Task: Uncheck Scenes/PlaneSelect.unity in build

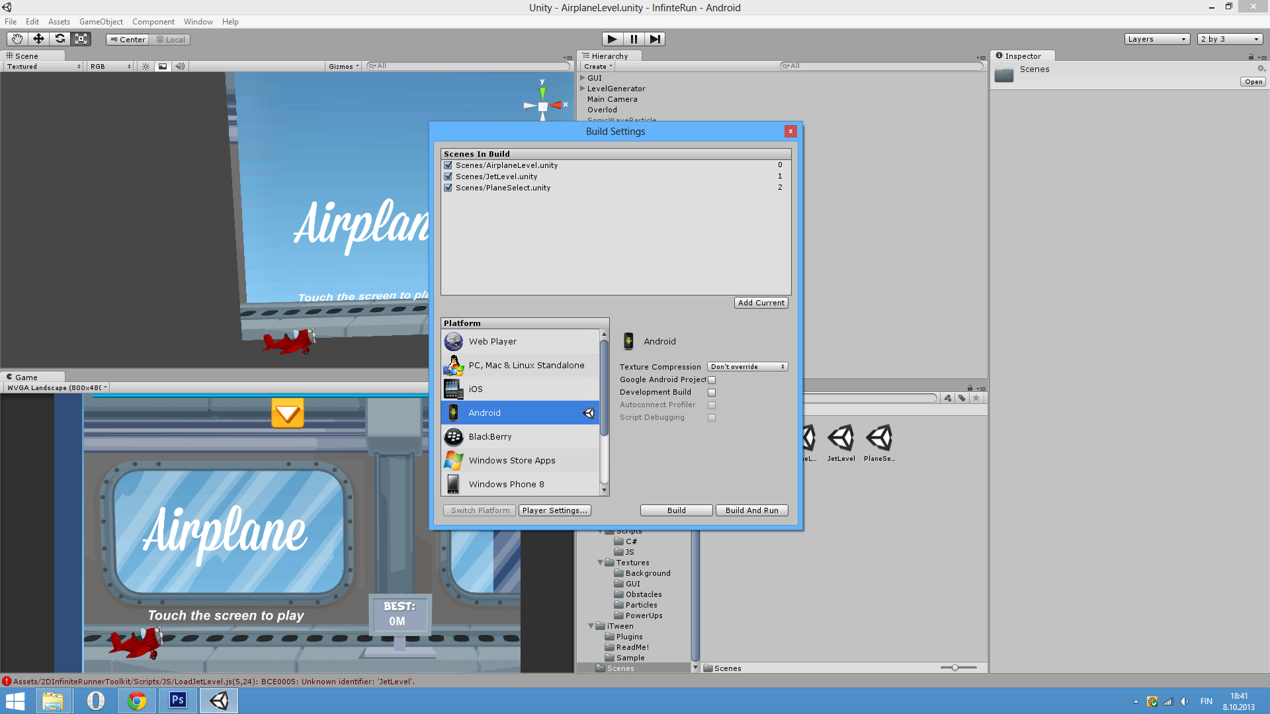Action: tap(448, 188)
